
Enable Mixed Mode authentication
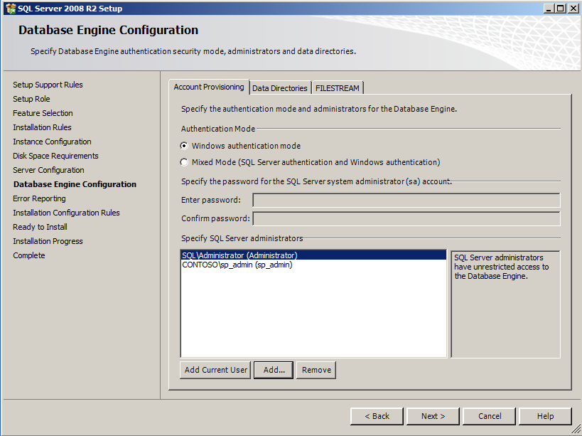pos(183,161)
